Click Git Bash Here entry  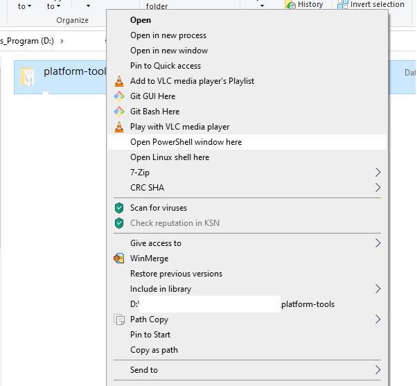pyautogui.click(x=247, y=112)
